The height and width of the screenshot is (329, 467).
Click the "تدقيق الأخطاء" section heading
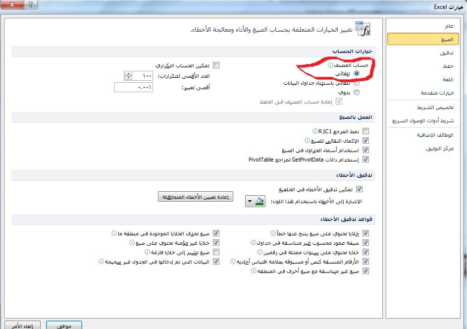355,175
